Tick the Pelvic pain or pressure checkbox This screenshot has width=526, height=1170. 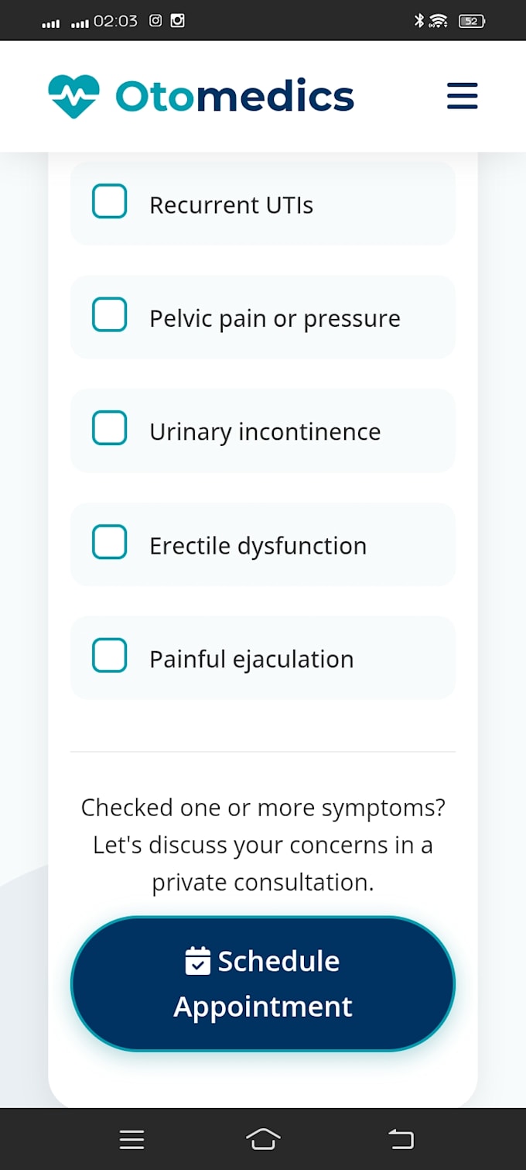point(109,315)
